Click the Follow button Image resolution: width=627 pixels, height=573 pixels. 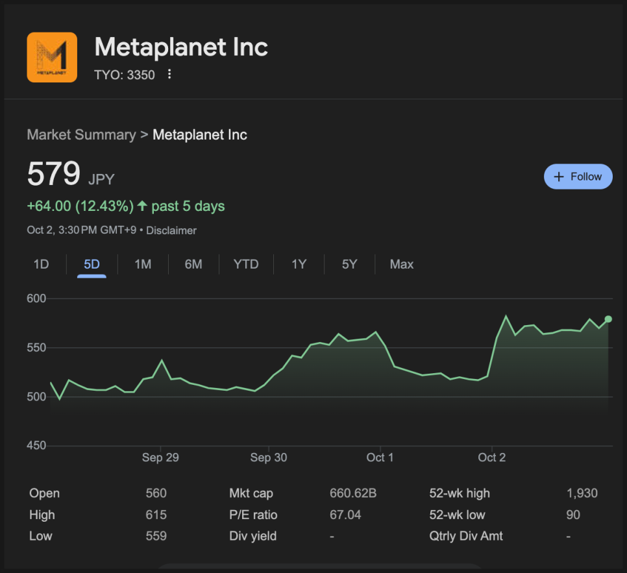578,177
